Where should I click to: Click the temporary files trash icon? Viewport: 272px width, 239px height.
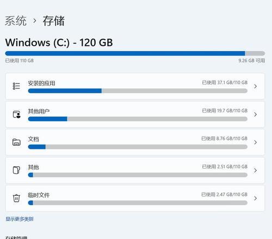pyautogui.click(x=16, y=198)
